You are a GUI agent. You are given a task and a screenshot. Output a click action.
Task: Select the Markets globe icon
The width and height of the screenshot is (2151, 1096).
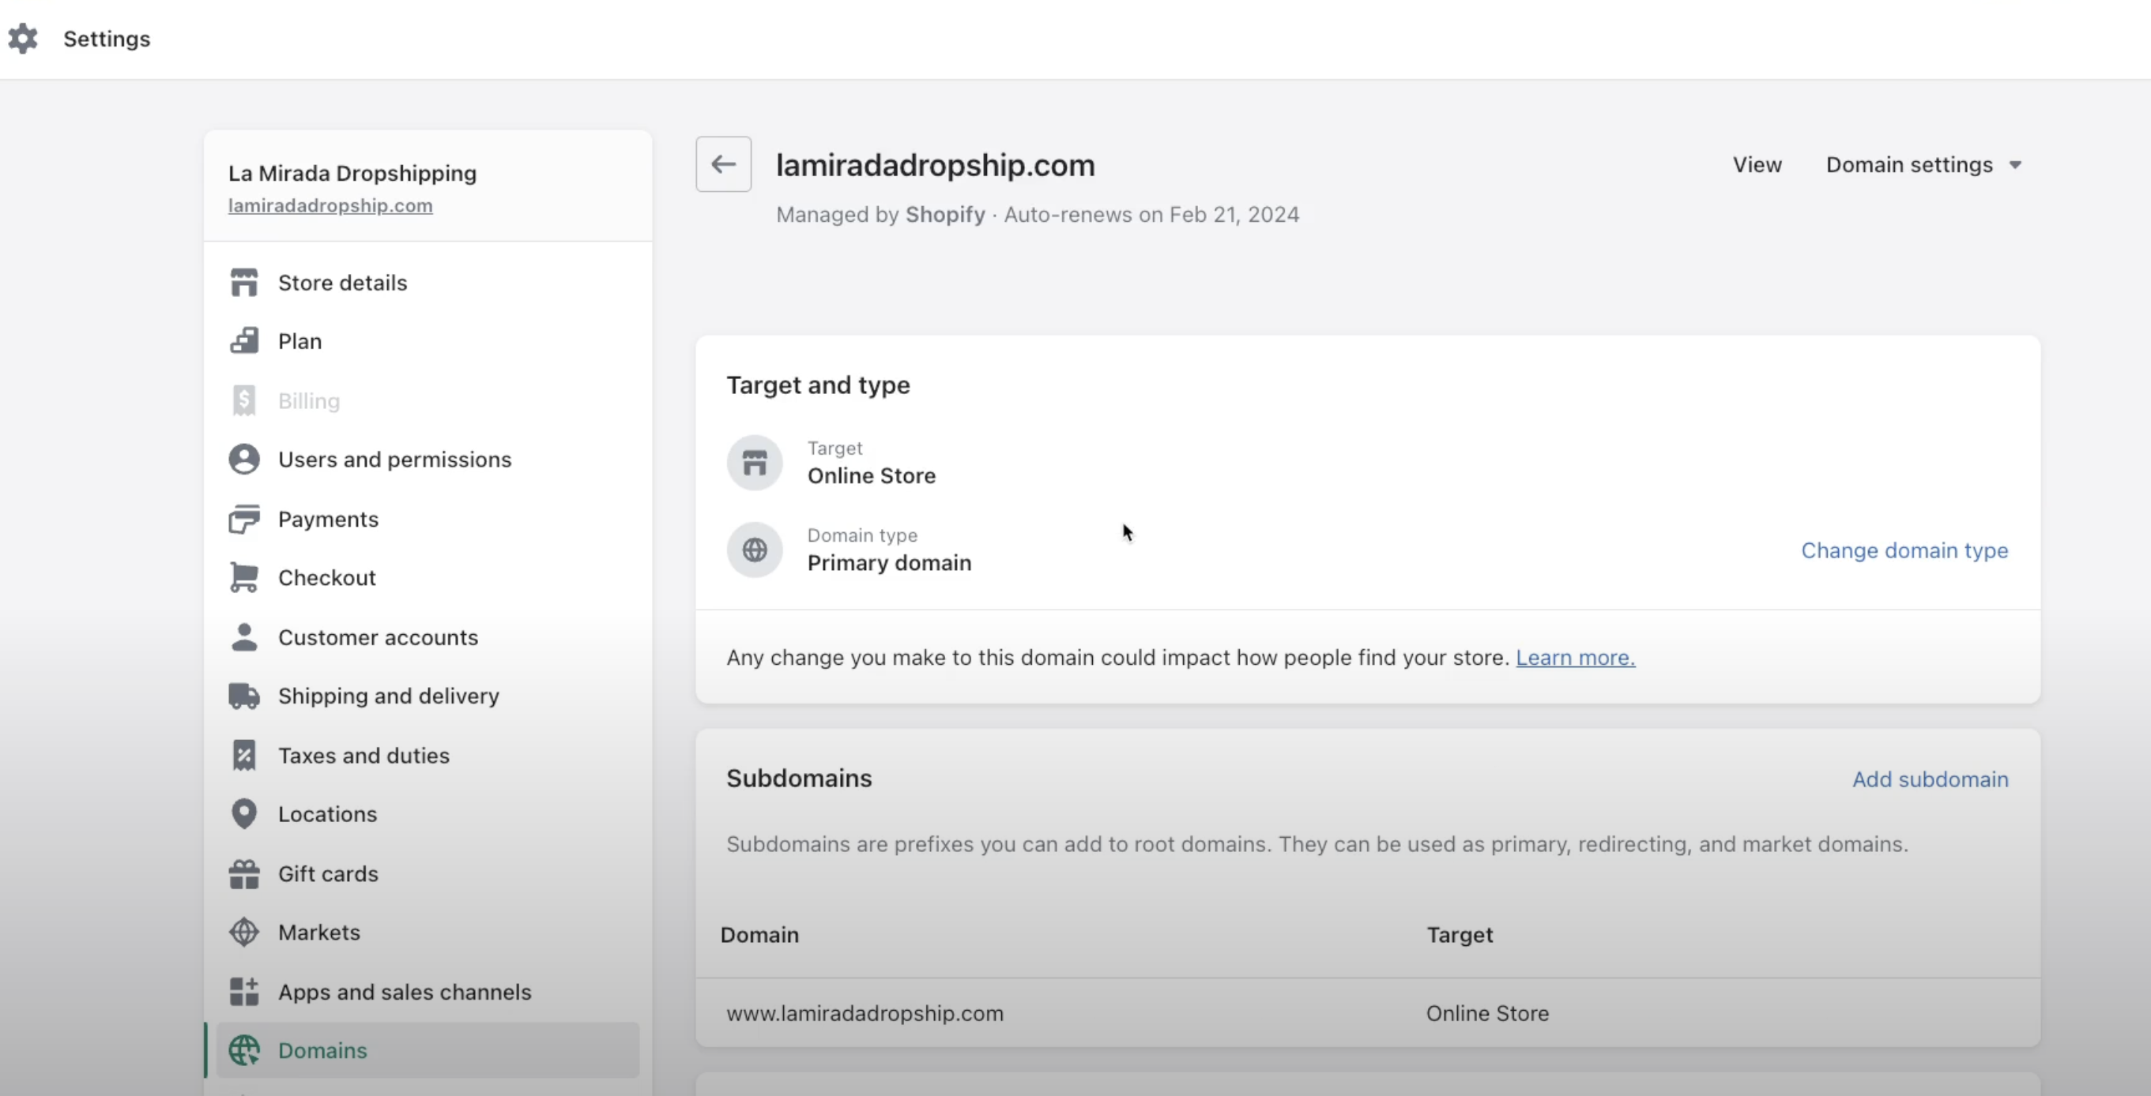click(x=243, y=932)
